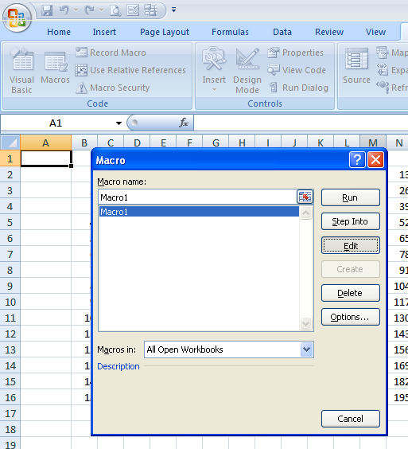408x449 pixels.
Task: Switch to the Formulas ribbon tab
Action: (x=230, y=32)
